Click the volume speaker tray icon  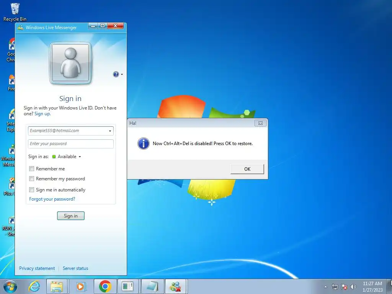353,287
